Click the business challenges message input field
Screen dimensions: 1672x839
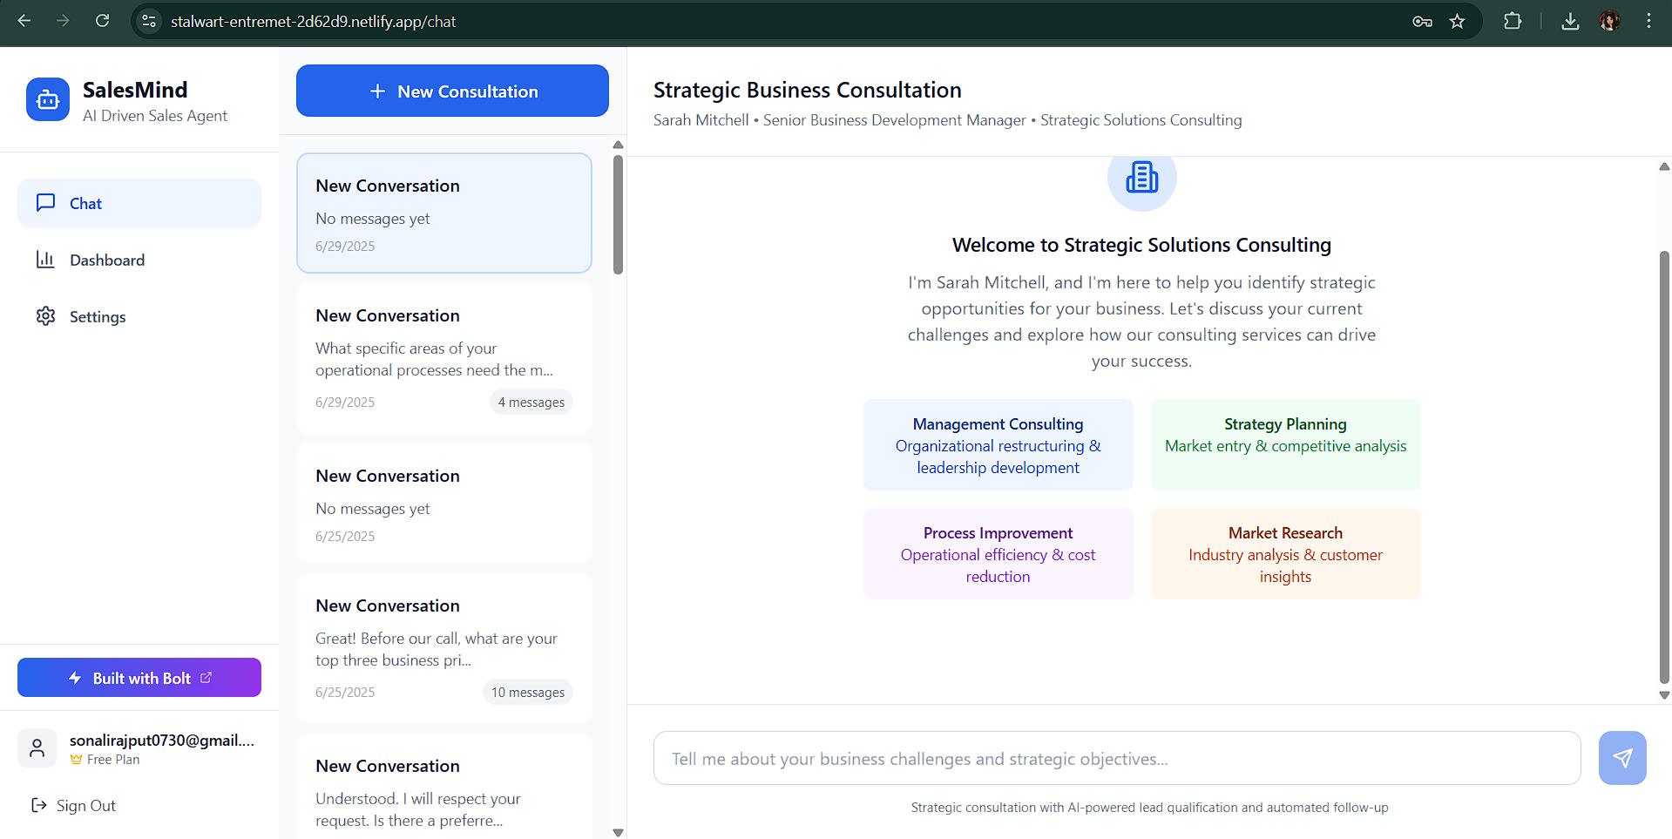tap(1116, 759)
